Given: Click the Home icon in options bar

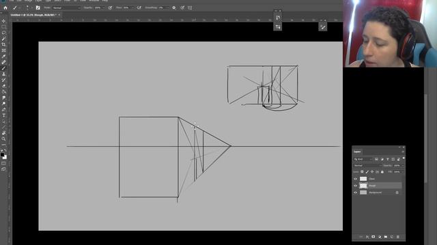Looking at the screenshot, I should 5,7.
